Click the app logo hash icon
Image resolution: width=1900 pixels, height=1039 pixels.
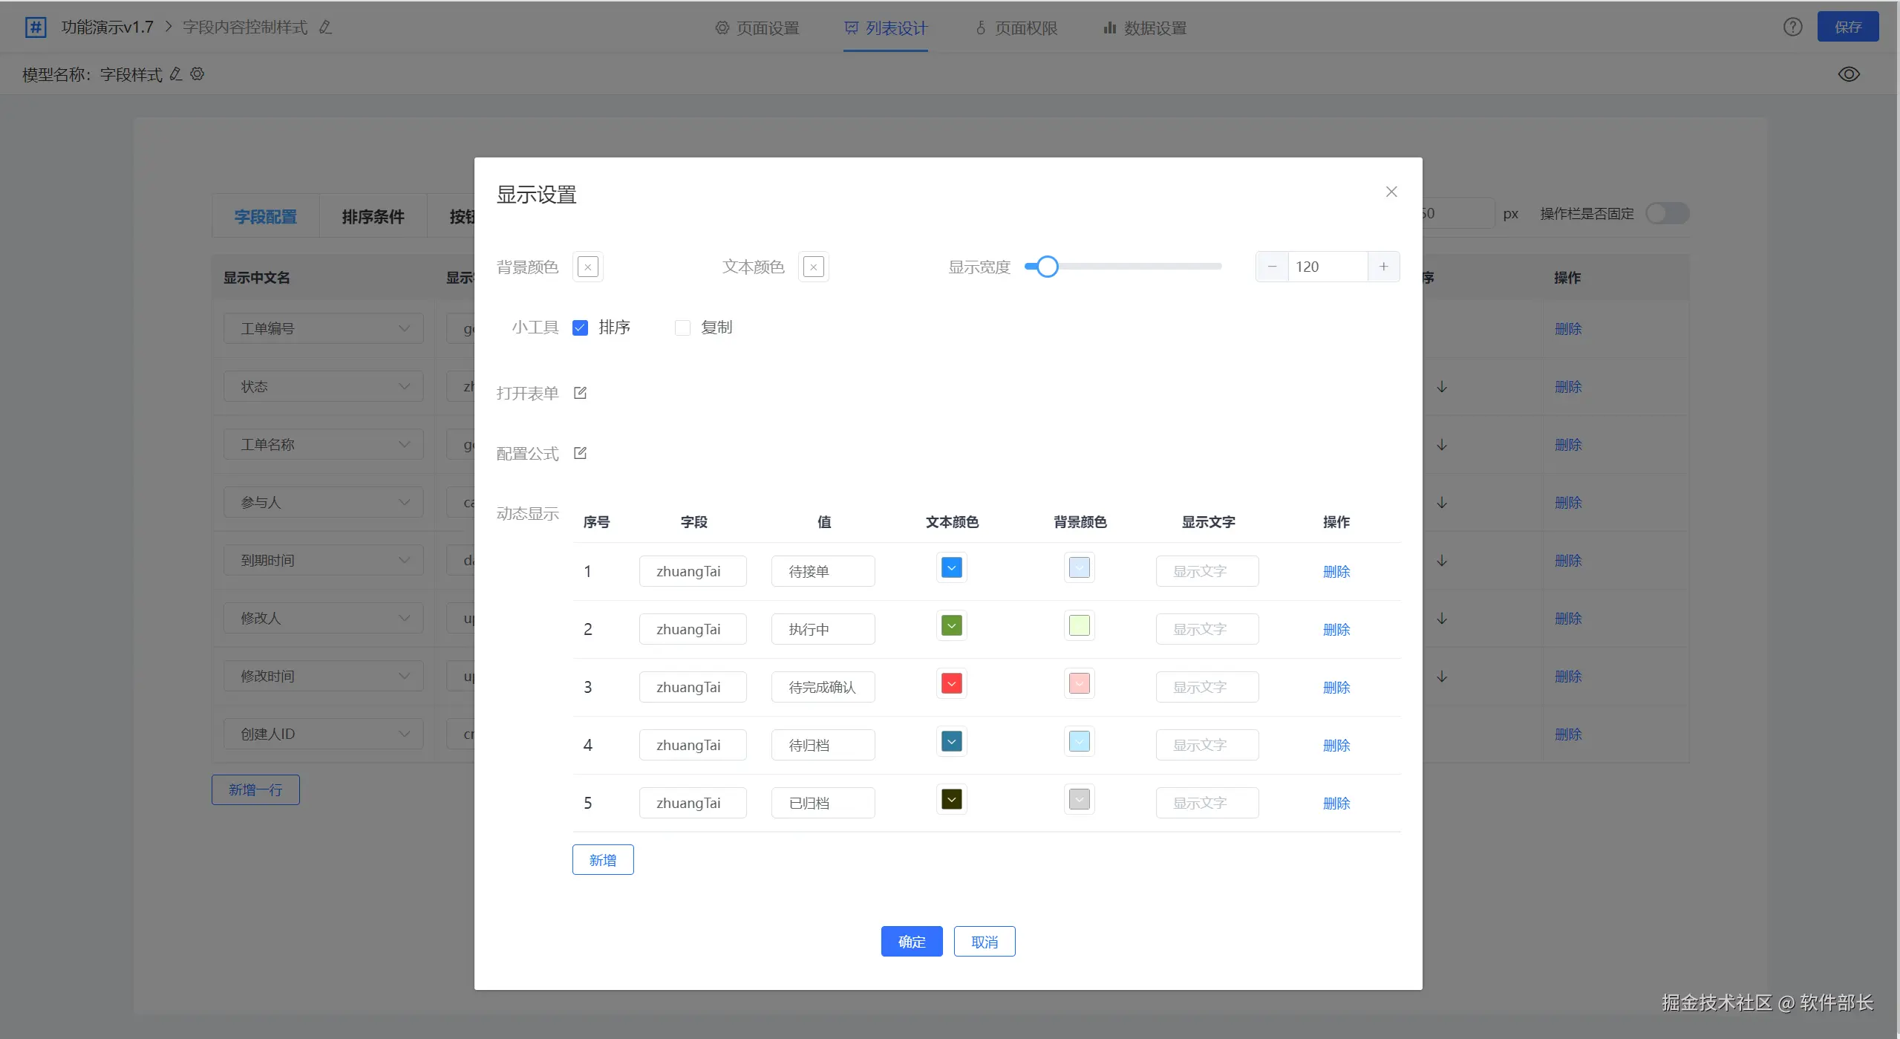coord(36,27)
